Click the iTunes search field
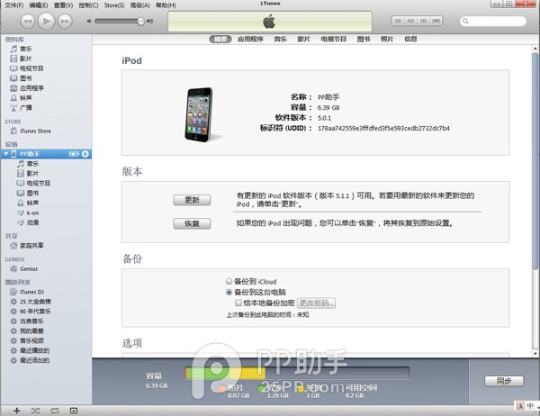The width and height of the screenshot is (540, 416). coord(493,22)
